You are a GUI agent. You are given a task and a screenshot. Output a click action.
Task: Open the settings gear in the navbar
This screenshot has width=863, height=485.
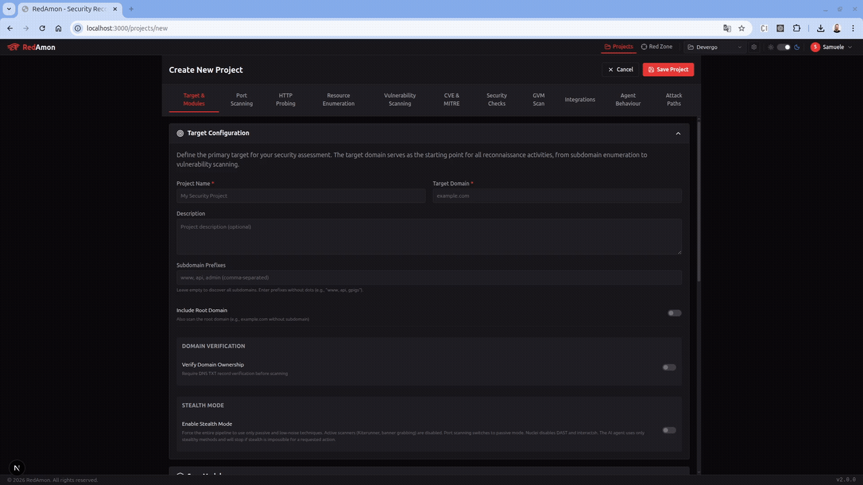(754, 47)
